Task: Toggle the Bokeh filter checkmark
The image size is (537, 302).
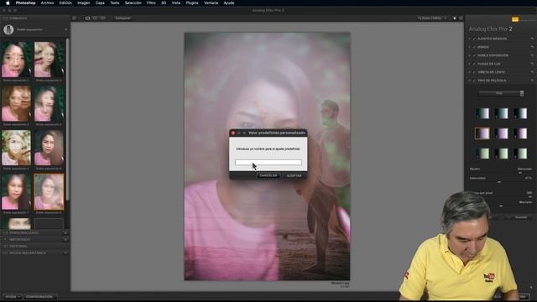Action: tap(474, 47)
